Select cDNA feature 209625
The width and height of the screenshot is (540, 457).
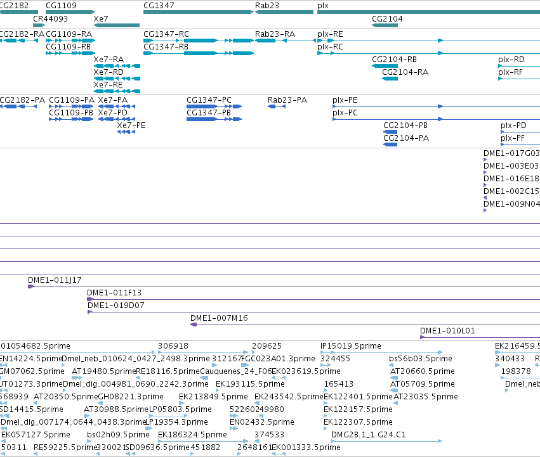[254, 352]
